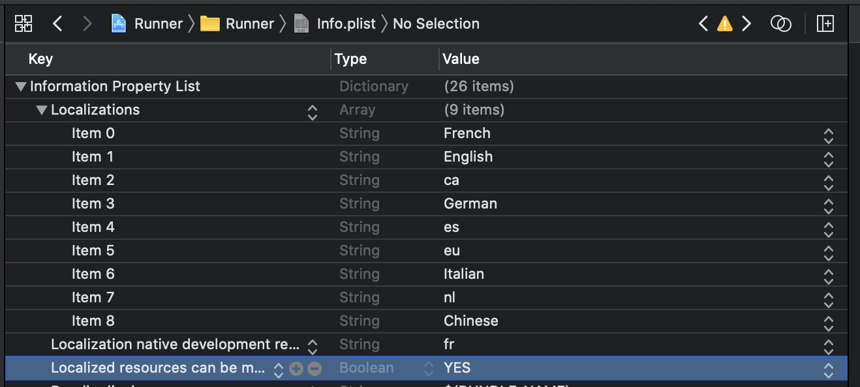860x387 pixels.
Task: Open key stepper for Localizations row
Action: tap(313, 112)
